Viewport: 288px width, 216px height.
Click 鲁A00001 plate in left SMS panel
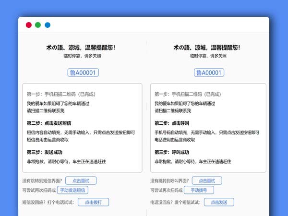point(83,73)
